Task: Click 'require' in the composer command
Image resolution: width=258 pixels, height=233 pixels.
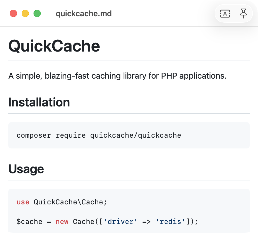Action: point(71,135)
